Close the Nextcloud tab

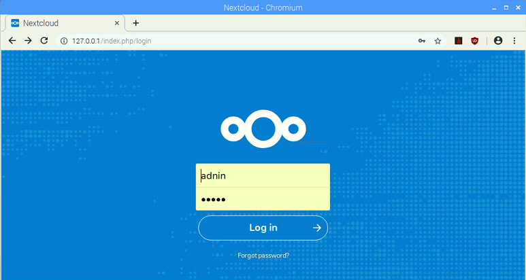click(117, 23)
